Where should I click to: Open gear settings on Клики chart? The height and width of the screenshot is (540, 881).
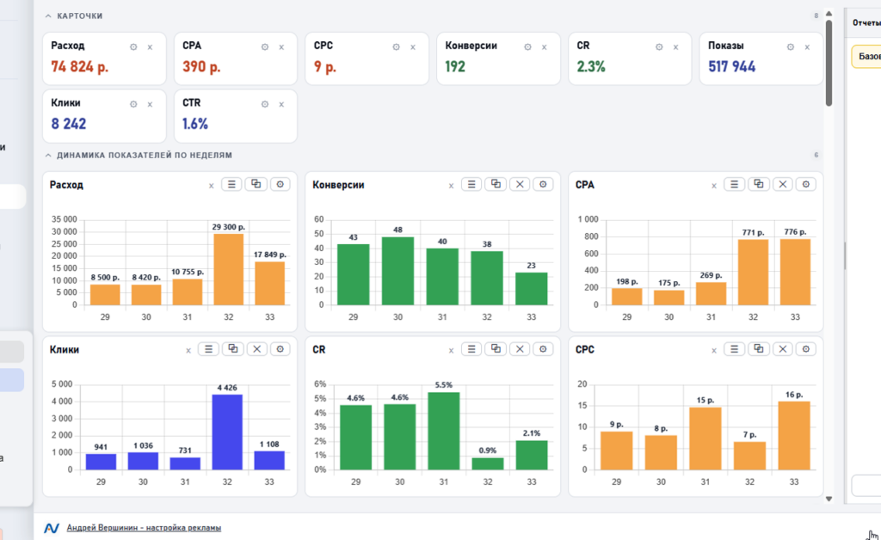pyautogui.click(x=280, y=349)
